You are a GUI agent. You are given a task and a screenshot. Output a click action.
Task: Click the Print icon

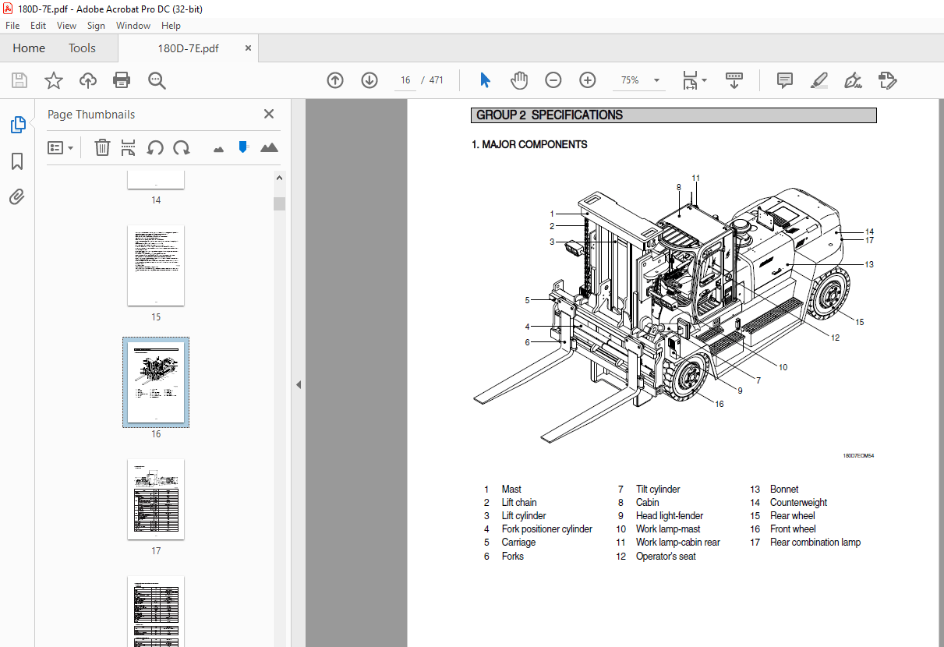tap(122, 80)
